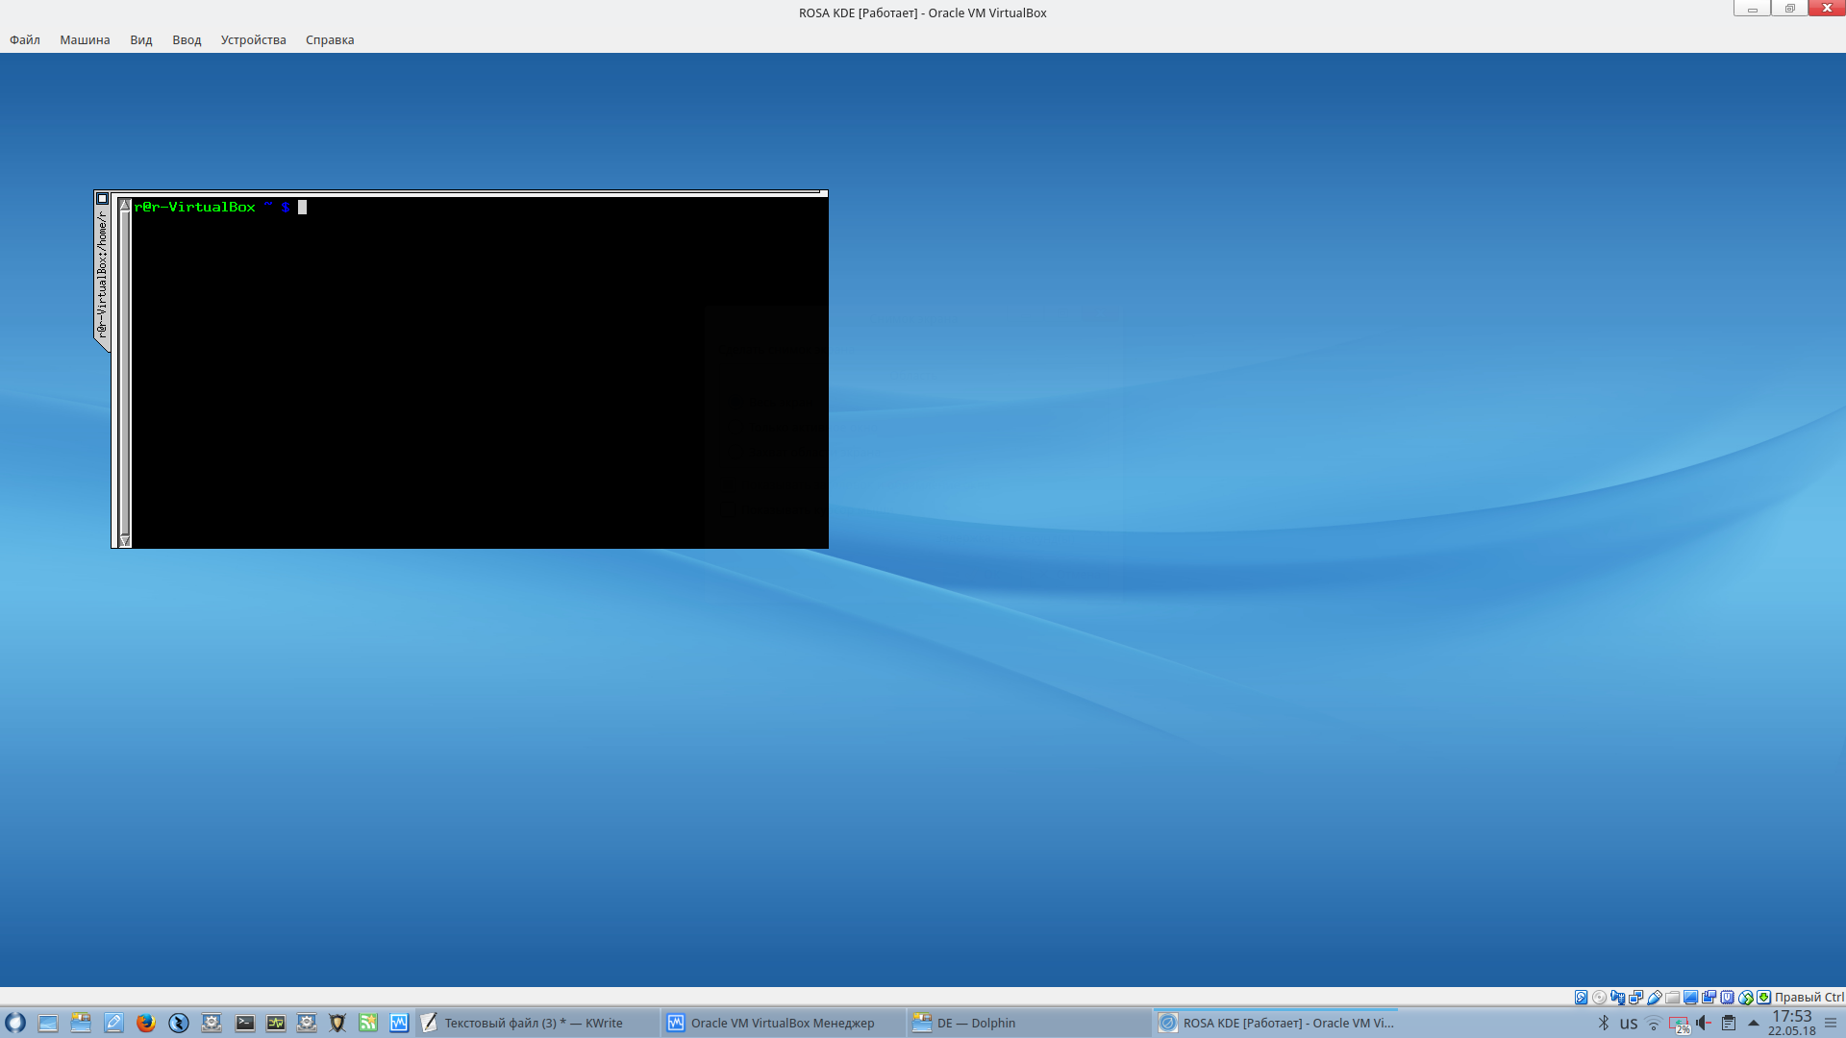Open the network adapters status icon

click(1635, 997)
